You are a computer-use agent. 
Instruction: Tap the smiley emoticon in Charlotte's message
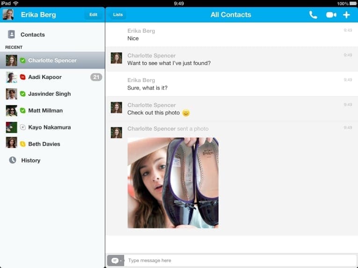click(186, 113)
